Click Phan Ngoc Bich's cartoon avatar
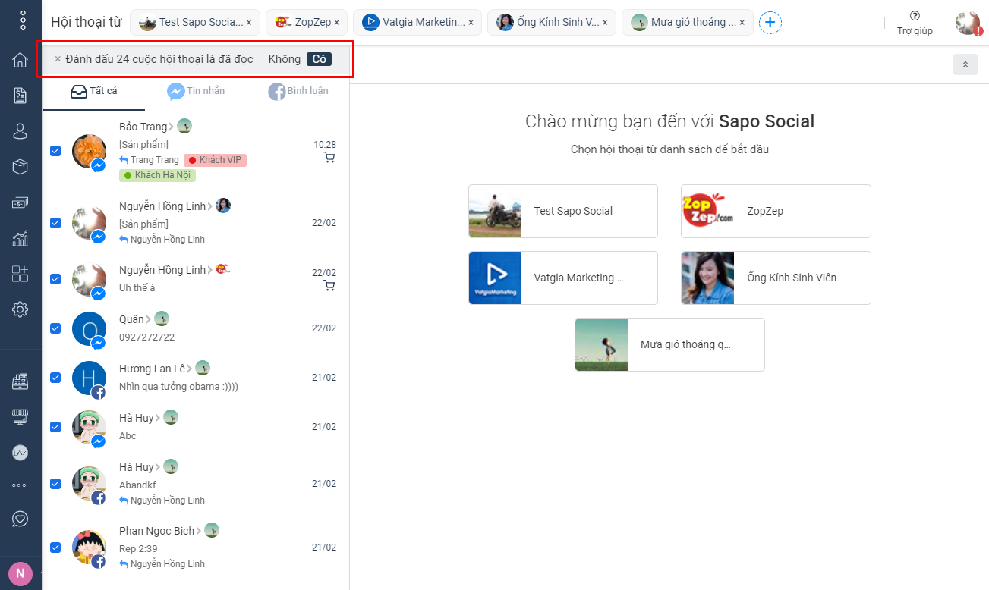Viewport: 989px width, 590px height. click(88, 548)
